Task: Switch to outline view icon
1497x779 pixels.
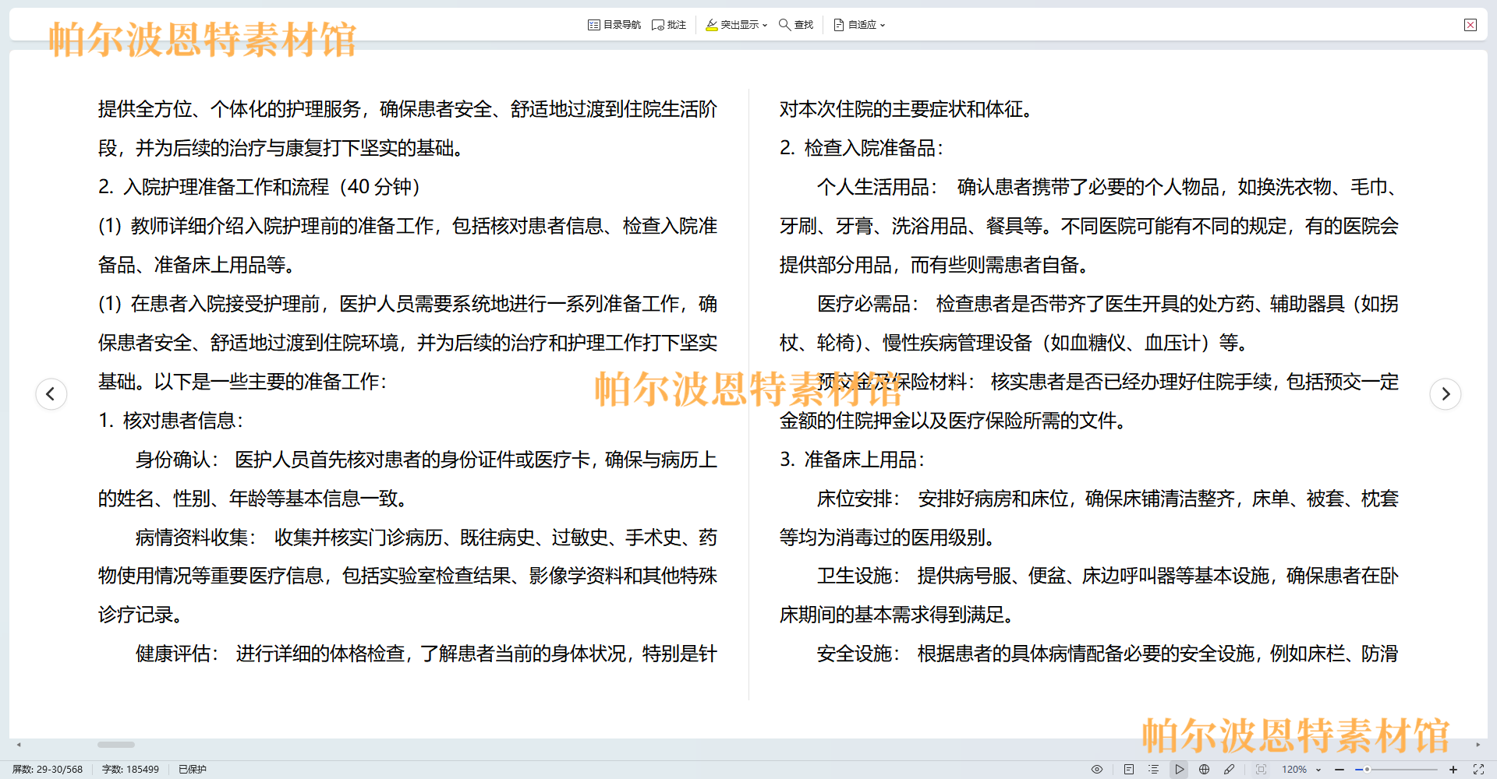Action: point(1154,769)
